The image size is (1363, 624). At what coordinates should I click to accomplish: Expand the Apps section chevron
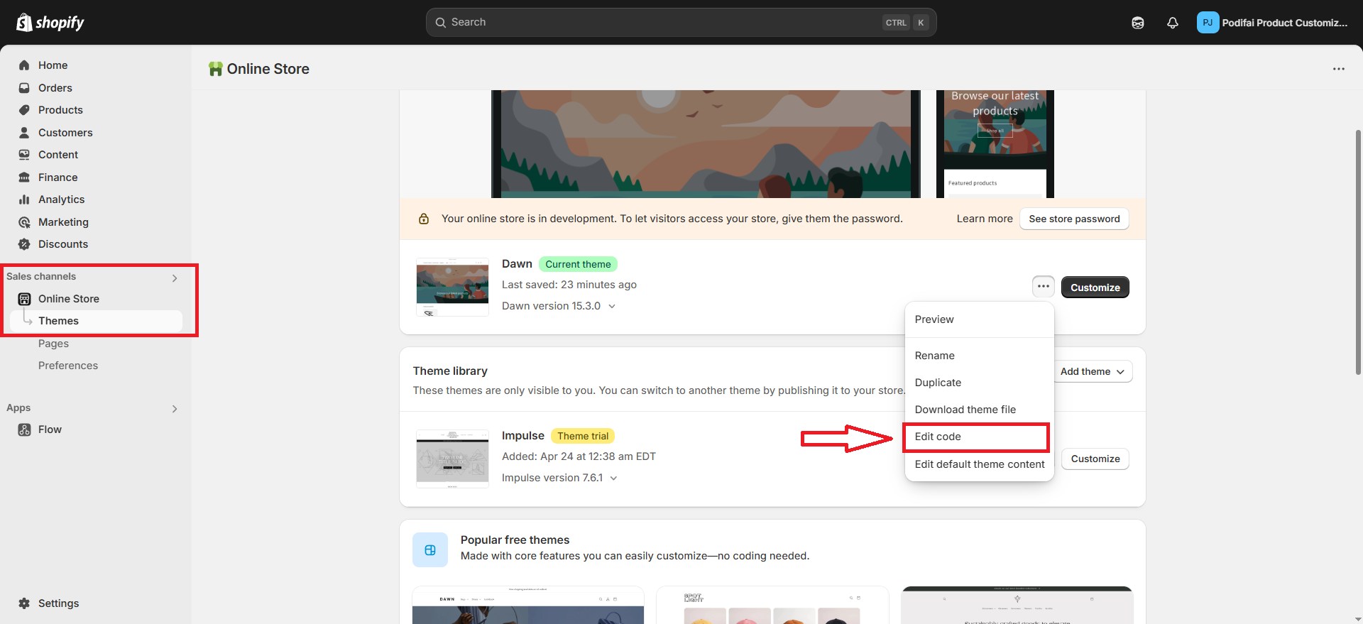(x=175, y=409)
